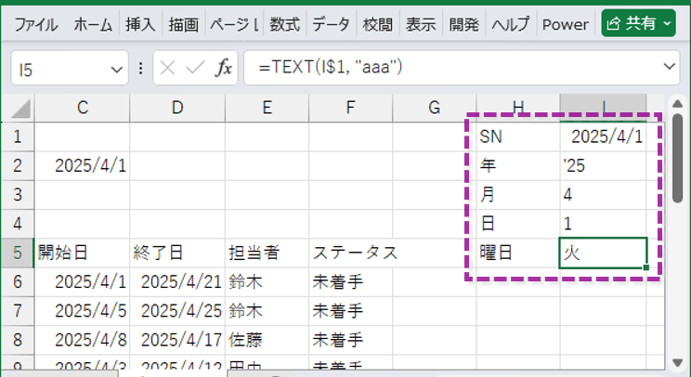Image resolution: width=691 pixels, height=377 pixels.
Task: Click the vertical scrollbar thumb
Action: (677, 159)
